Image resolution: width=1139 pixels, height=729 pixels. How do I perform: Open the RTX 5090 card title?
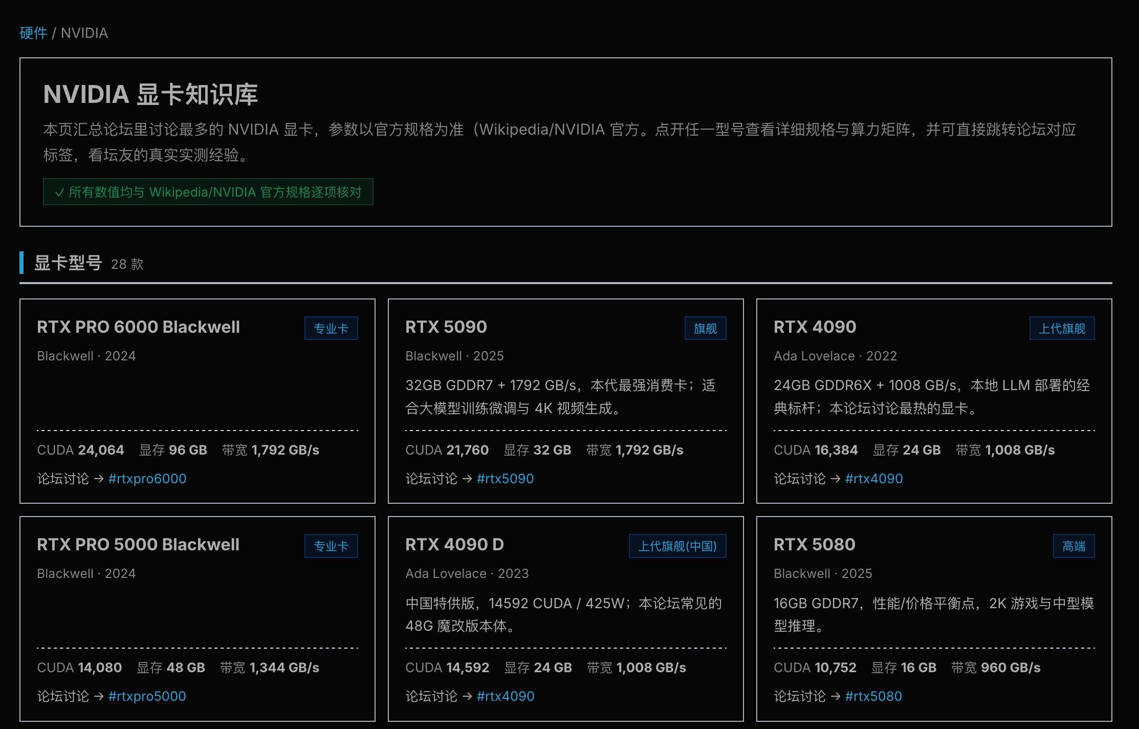(x=446, y=327)
